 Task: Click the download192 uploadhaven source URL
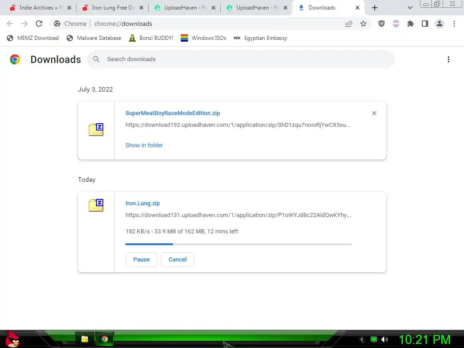tap(237, 125)
